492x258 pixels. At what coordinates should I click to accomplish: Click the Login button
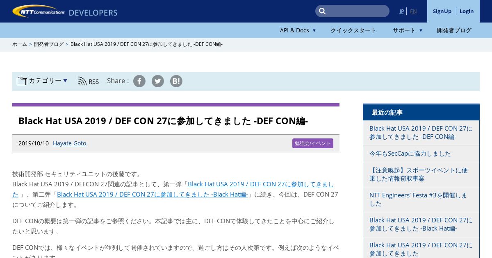467,11
